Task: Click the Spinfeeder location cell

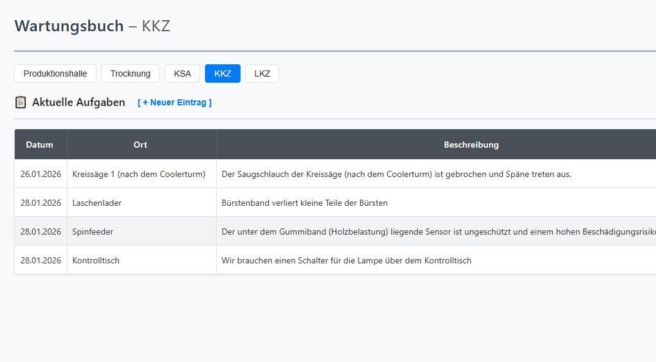Action: point(141,232)
